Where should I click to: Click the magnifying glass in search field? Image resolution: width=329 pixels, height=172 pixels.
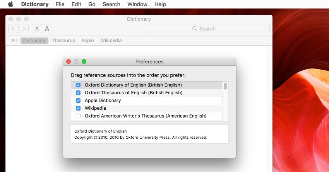click(195, 29)
